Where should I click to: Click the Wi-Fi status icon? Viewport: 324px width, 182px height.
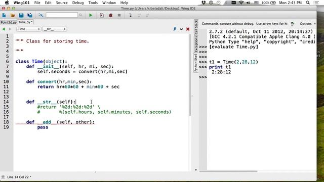click(241, 3)
